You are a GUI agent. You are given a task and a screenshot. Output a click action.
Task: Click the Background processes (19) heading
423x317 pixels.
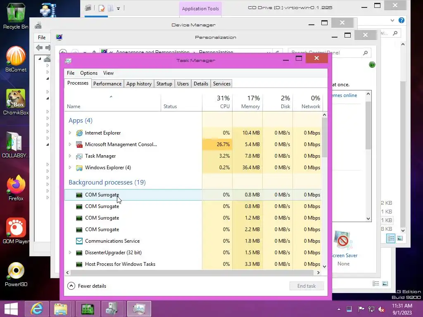point(107,182)
